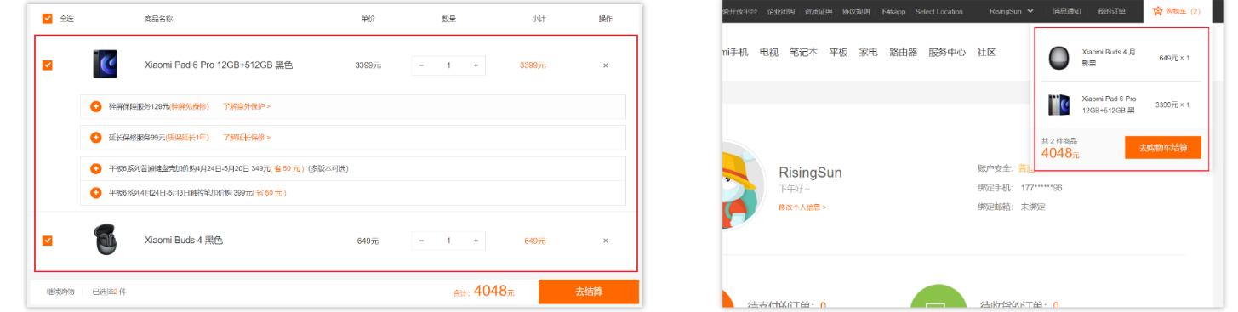This screenshot has height=312, width=1238.
Task: Open the 购物车 cart icon in the top bar
Action: (1177, 11)
